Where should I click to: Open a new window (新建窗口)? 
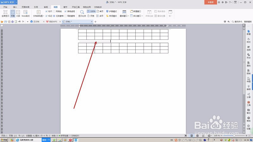[x=136, y=11]
